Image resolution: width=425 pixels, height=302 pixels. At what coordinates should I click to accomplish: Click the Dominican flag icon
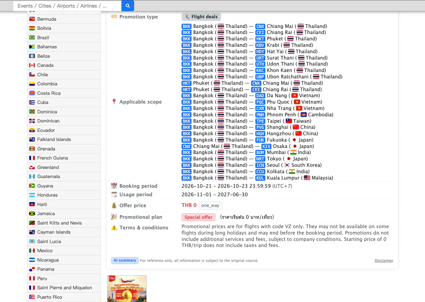(x=32, y=121)
